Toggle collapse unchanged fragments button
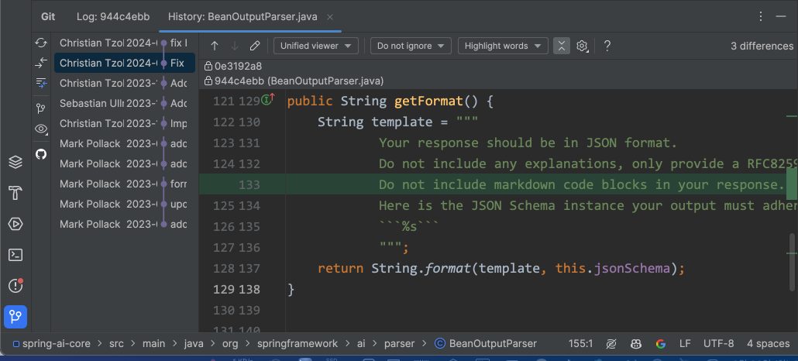Viewport: 798px width, 361px height. coord(562,46)
